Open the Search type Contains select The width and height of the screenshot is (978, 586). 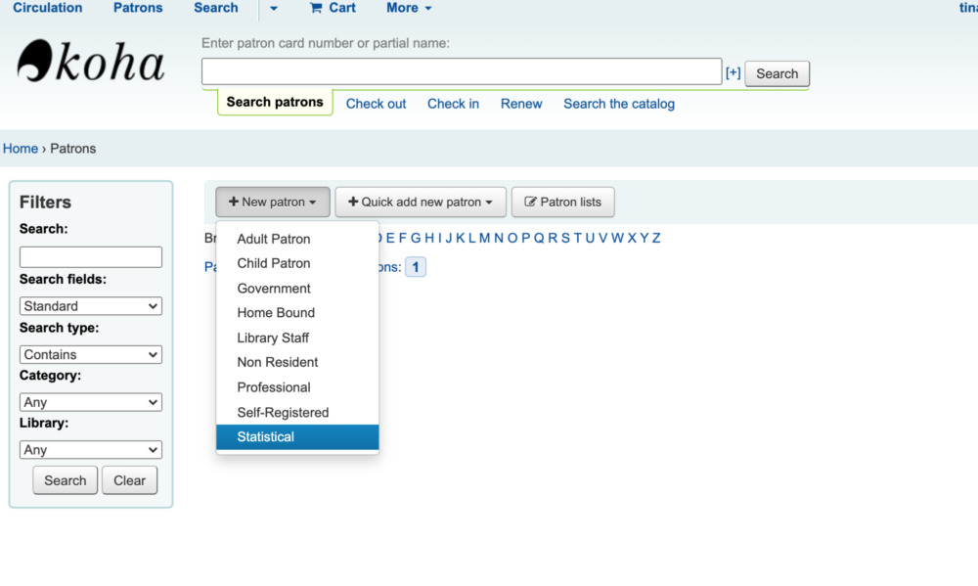pos(90,354)
